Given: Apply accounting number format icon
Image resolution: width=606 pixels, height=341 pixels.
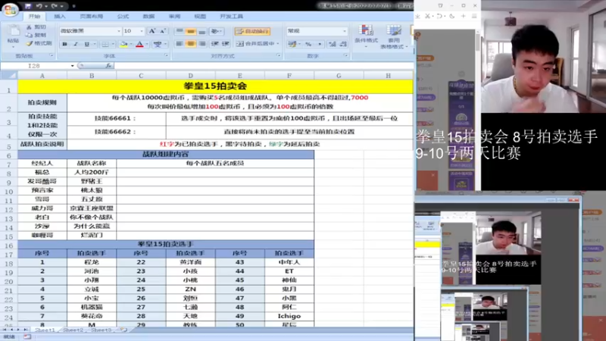Looking at the screenshot, I should (292, 44).
